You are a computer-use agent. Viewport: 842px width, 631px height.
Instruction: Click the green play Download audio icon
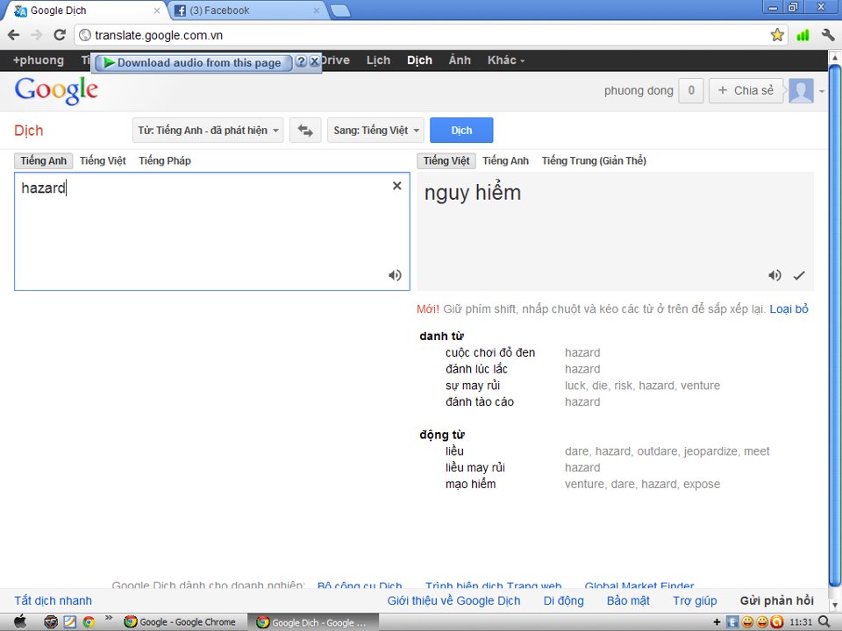click(109, 63)
